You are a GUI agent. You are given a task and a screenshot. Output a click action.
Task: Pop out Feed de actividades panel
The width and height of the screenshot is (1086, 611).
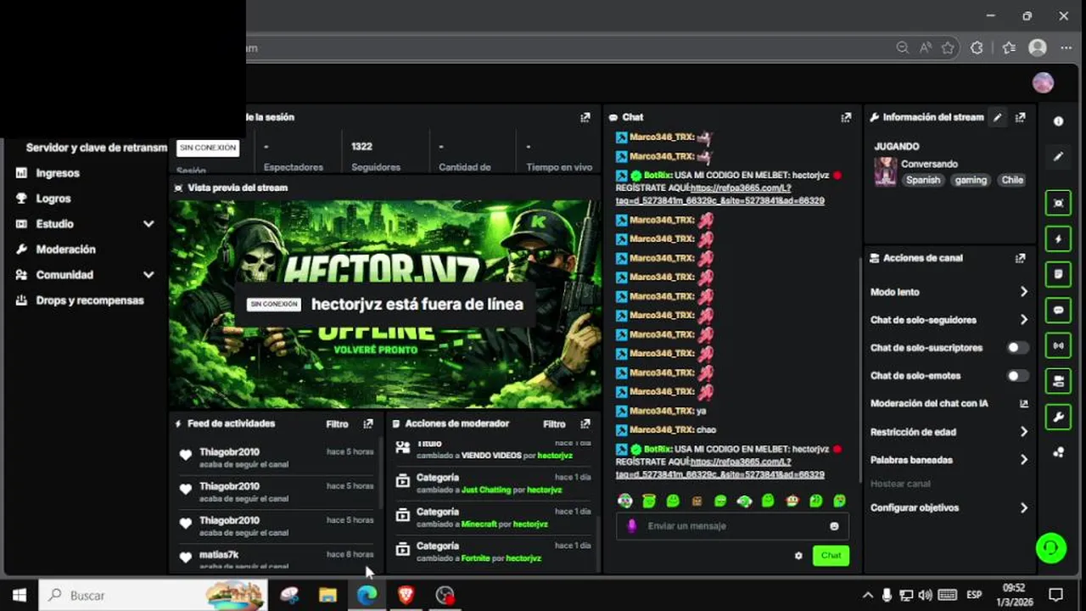368,423
